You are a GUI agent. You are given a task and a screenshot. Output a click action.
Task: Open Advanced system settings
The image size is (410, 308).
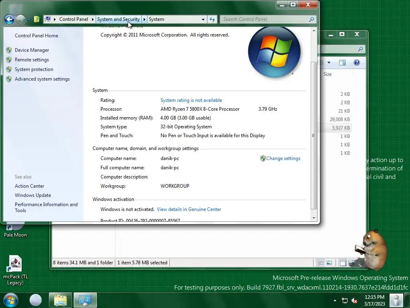coord(42,79)
